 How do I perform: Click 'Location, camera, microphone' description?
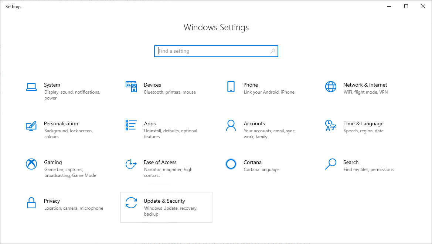click(74, 208)
